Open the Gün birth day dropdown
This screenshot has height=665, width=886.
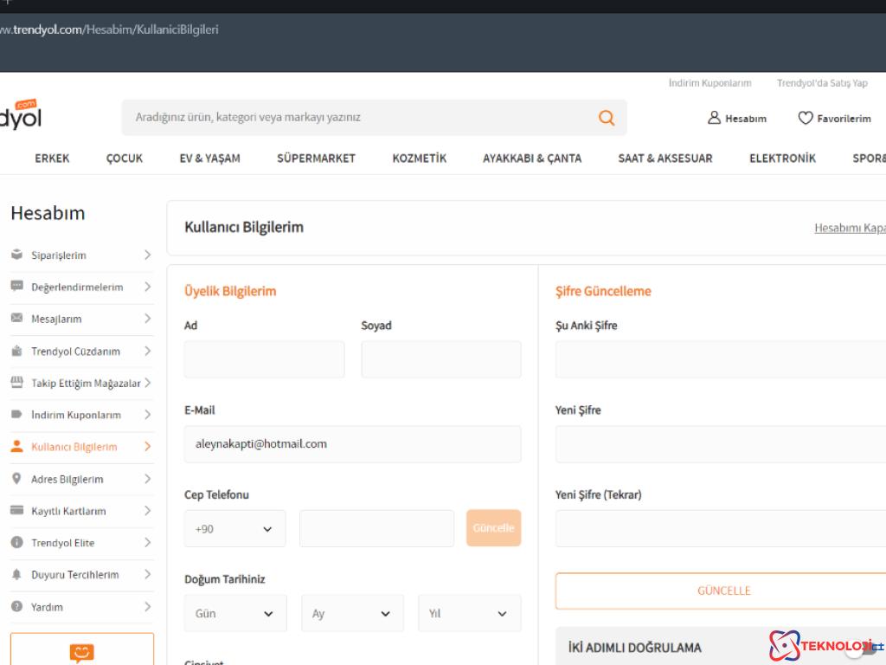234,613
